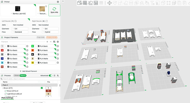Select the Cut tool icon

[x=131, y=3]
